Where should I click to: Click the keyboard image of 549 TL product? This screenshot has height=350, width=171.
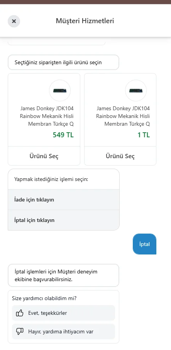60,90
